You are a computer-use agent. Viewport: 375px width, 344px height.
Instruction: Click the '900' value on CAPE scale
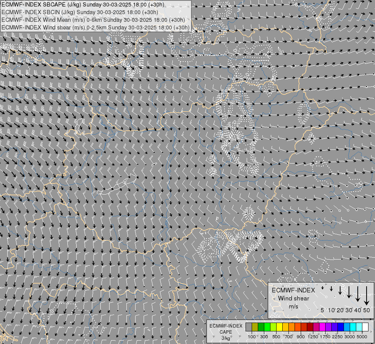[x=301, y=337]
